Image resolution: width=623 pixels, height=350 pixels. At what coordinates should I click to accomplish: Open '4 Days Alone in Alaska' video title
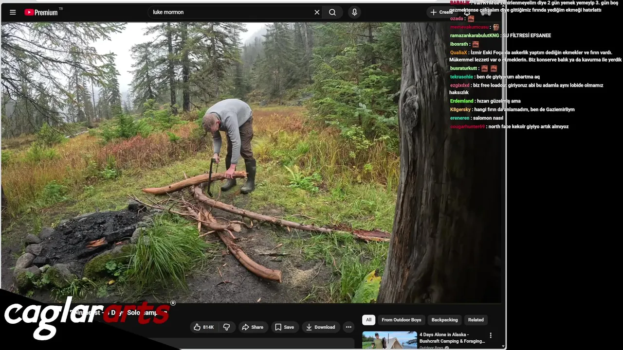(452, 338)
